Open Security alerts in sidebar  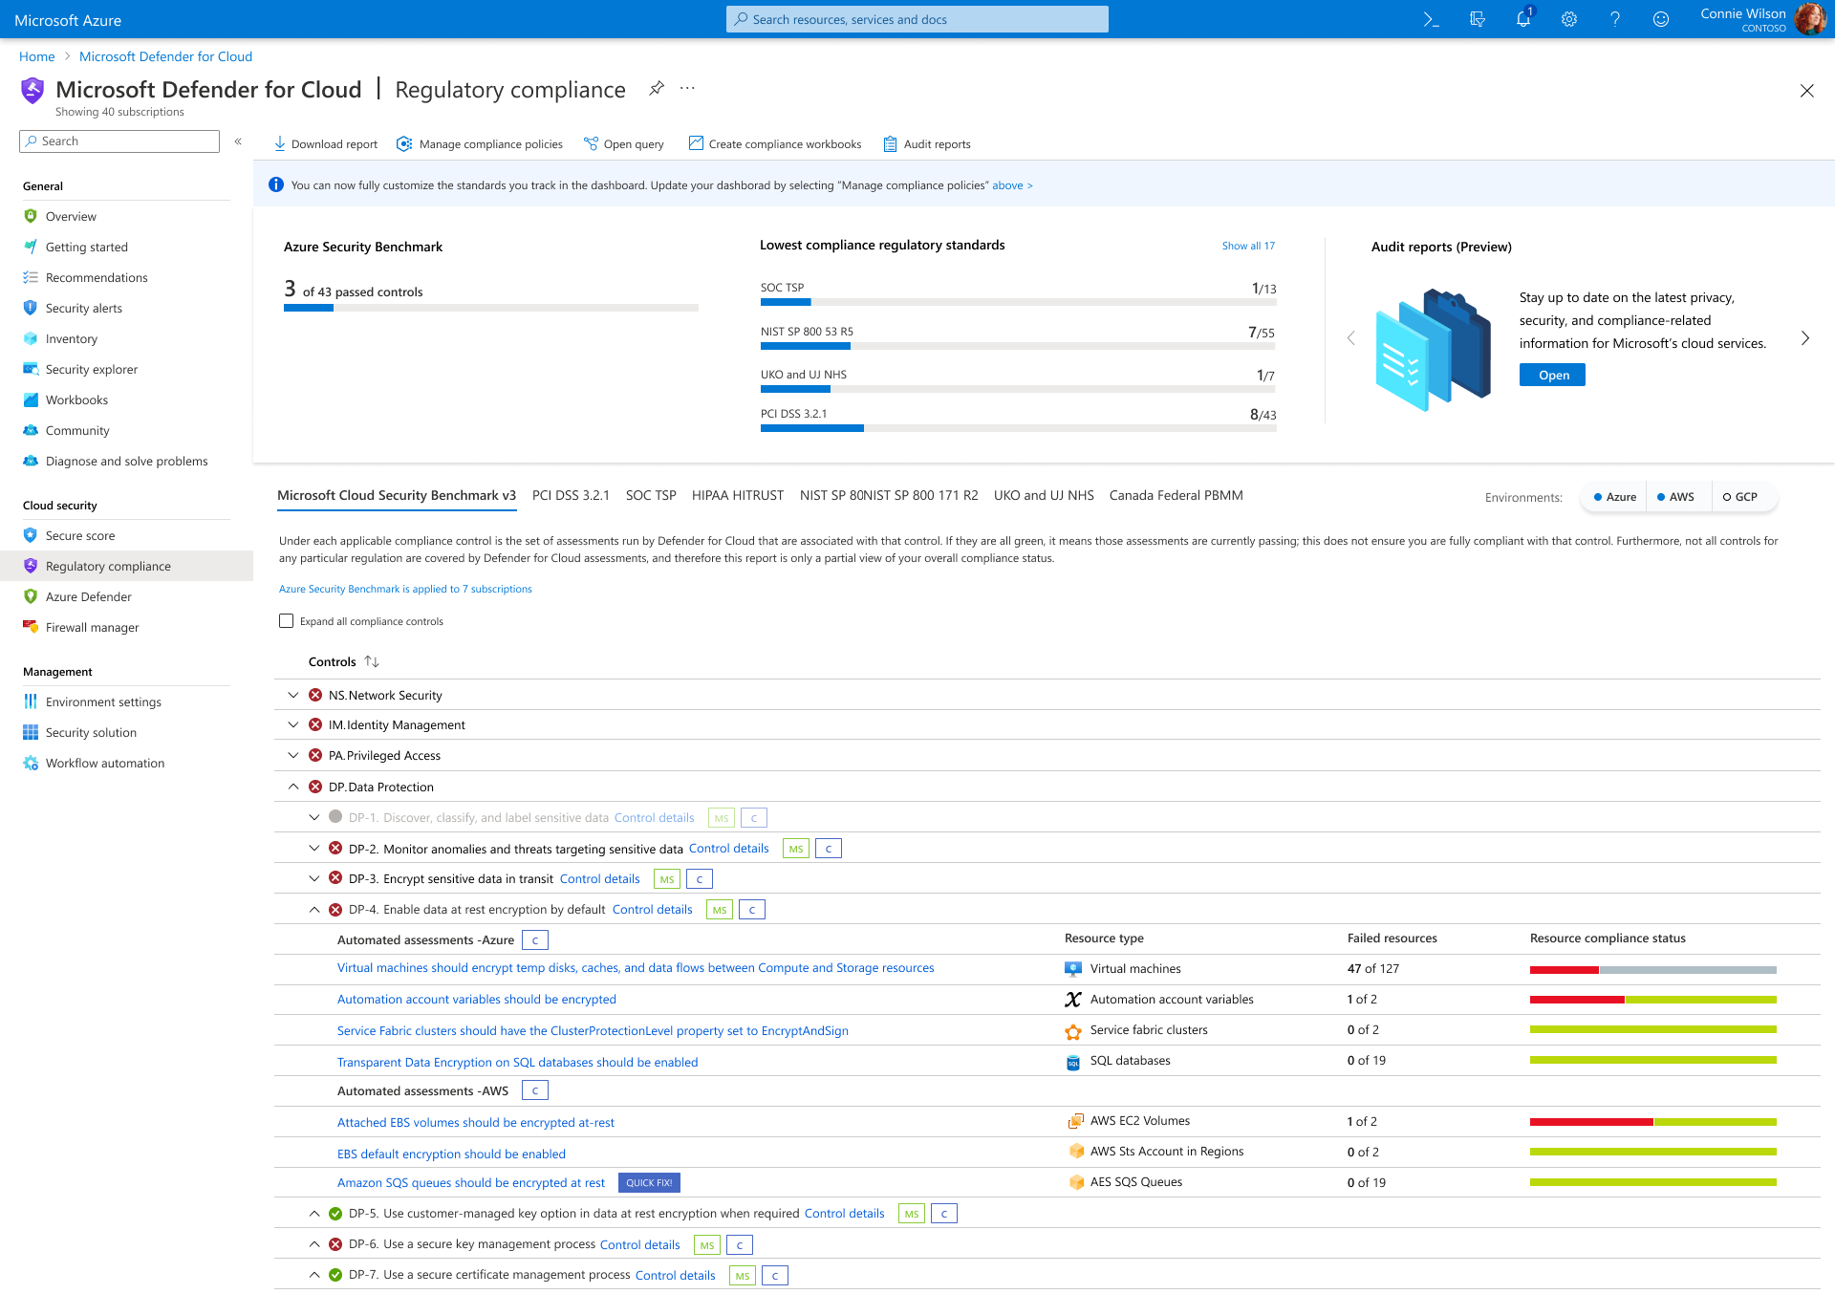coord(84,308)
